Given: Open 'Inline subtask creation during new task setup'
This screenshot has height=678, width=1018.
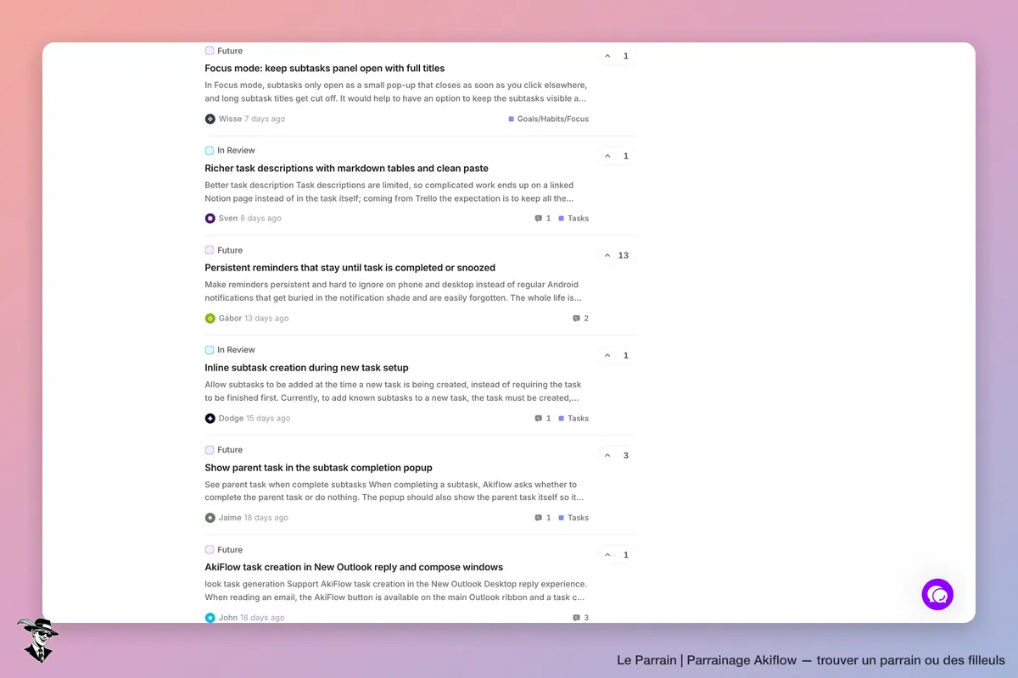Looking at the screenshot, I should 307,368.
